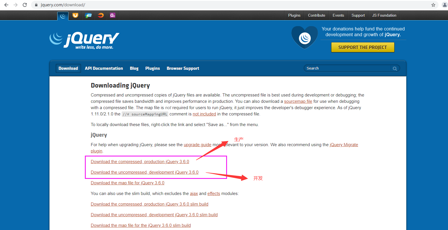Click the jQuery "write less, do more" logo
Screen dimensions: 448x230
(84, 40)
